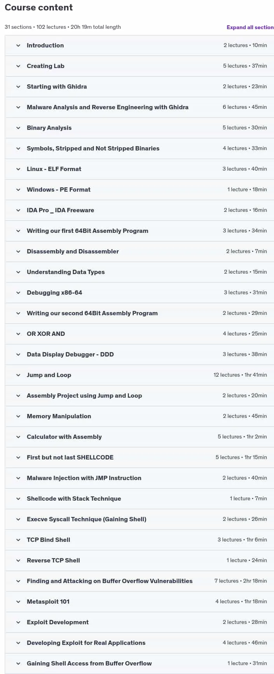This screenshot has height=674, width=274.
Task: Select the Exploit Development section row
Action: click(139, 622)
